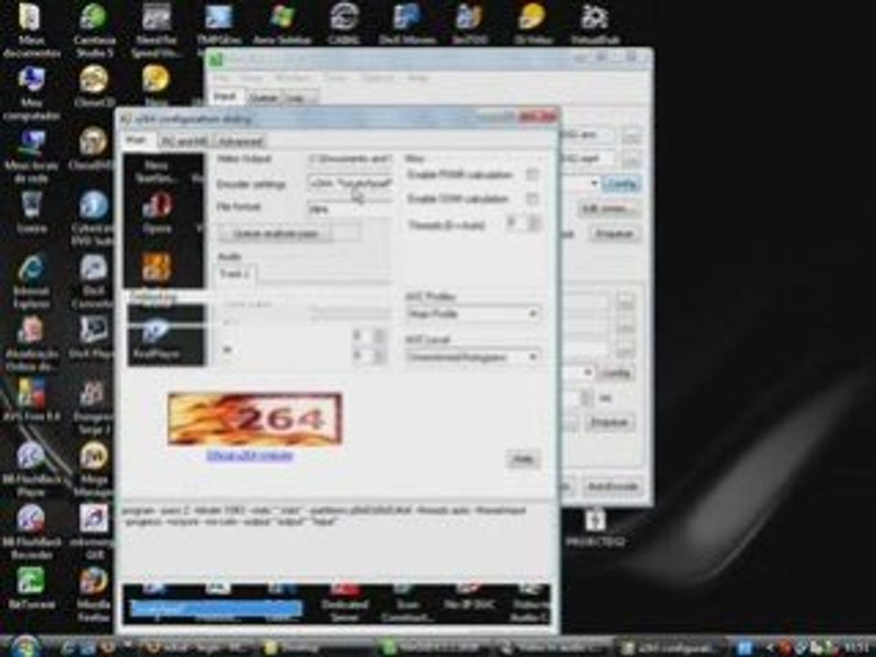Click x264 configuration dialog taskbar button
The image size is (876, 657).
pos(674,648)
